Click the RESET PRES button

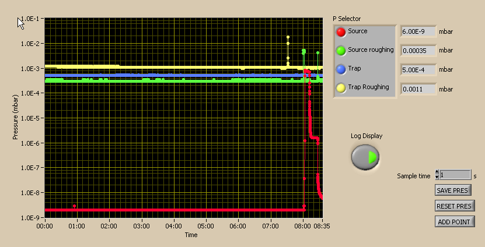(454, 206)
